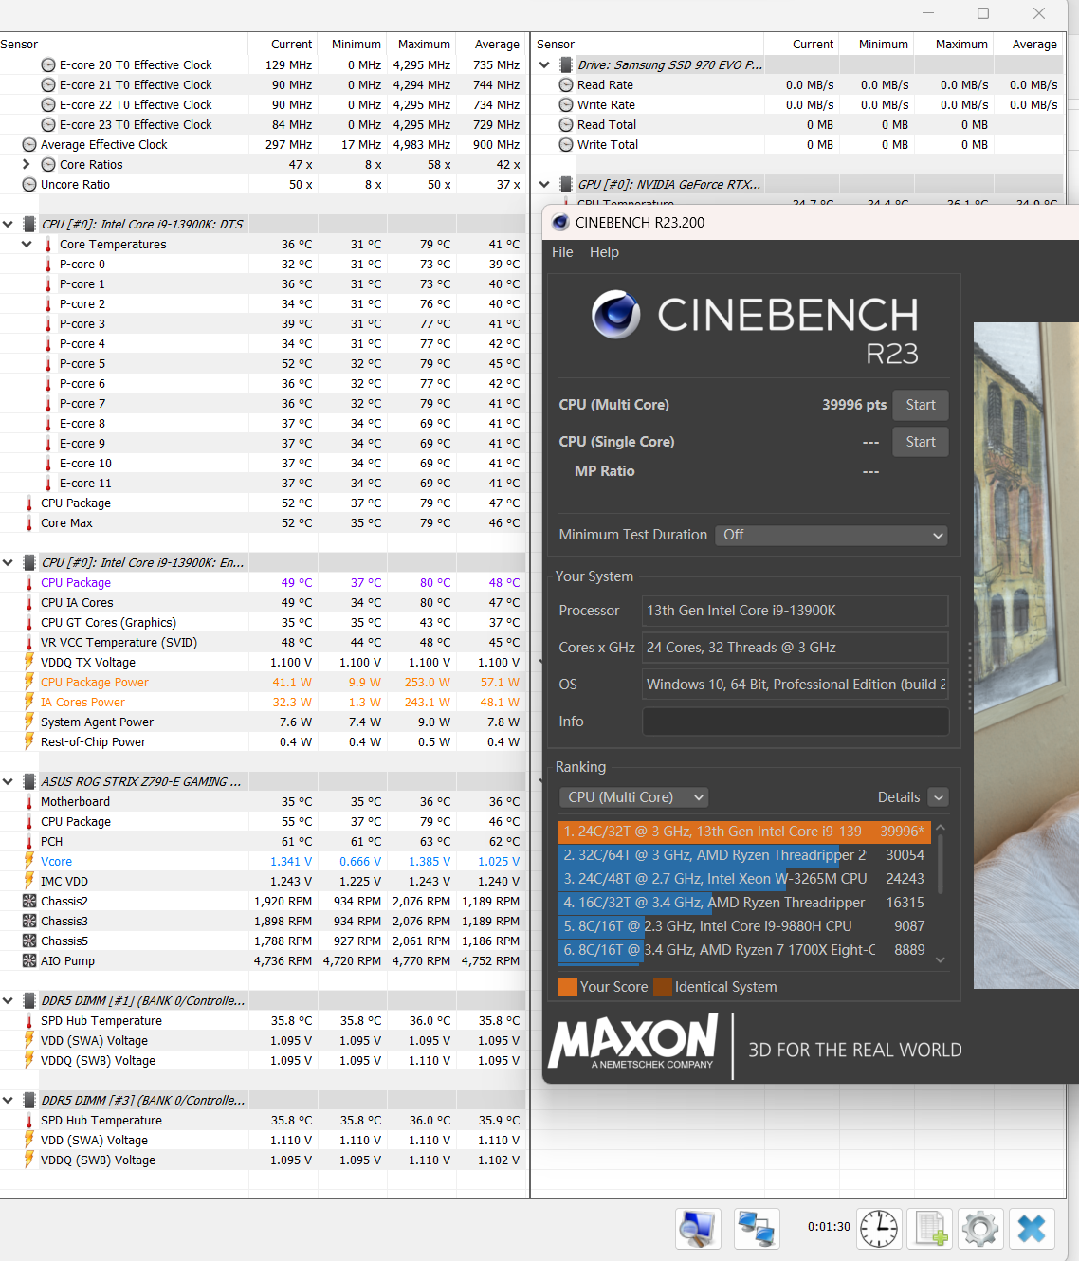Click the VR VCC Temperature (SVID) row
The width and height of the screenshot is (1079, 1261).
pos(263,643)
